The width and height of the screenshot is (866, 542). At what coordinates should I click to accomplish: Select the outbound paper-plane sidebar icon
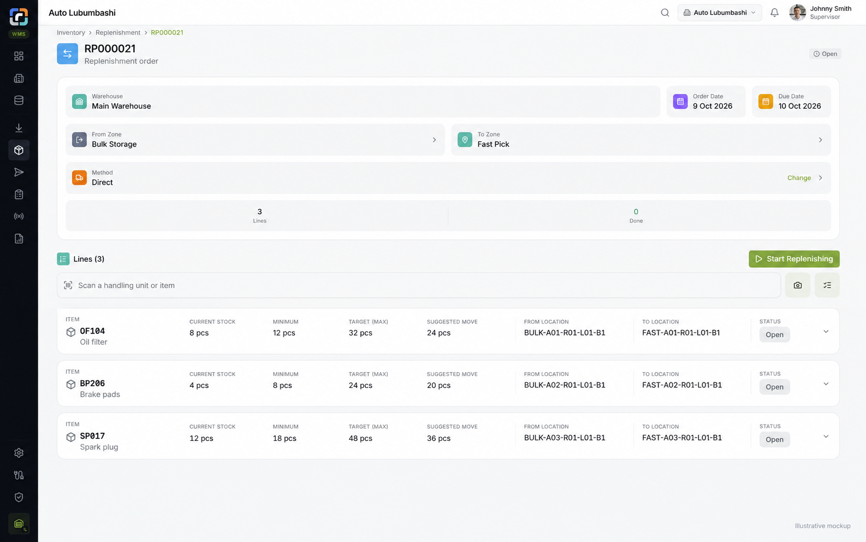(x=19, y=172)
